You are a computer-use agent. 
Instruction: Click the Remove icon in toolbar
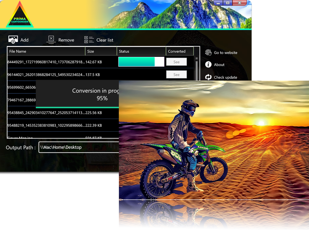point(51,39)
